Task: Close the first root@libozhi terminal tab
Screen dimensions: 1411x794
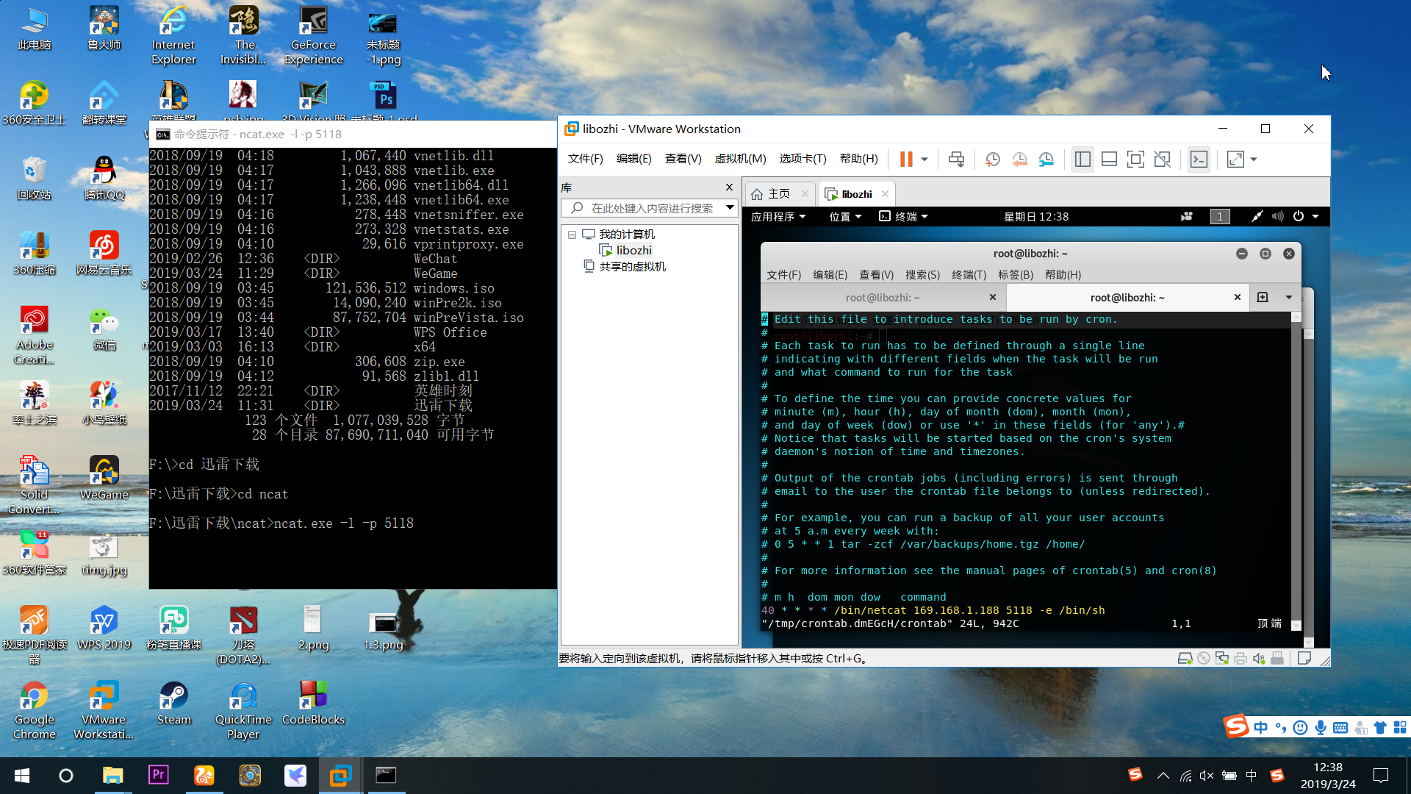Action: [993, 297]
